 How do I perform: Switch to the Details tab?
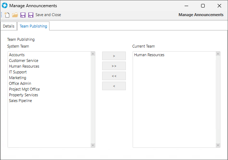pyautogui.click(x=9, y=26)
